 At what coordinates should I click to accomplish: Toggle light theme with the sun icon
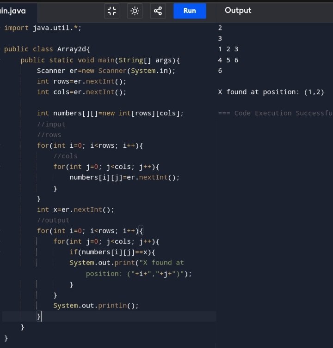click(x=135, y=11)
